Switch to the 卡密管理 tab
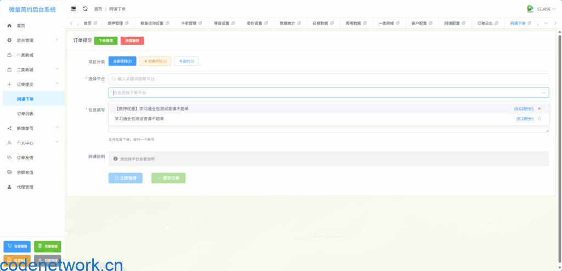The height and width of the screenshot is (271, 562). 189,23
